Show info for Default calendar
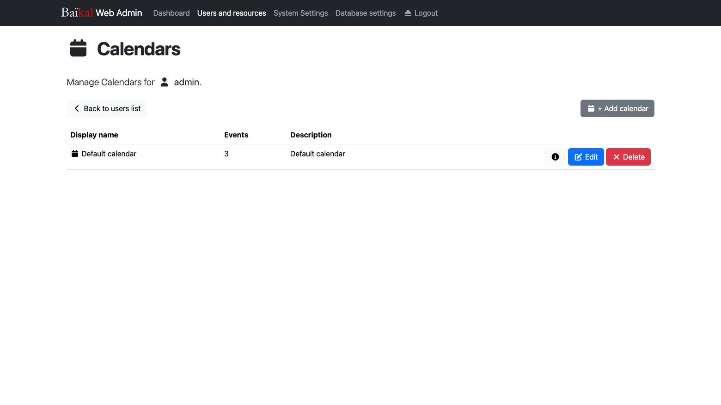This screenshot has width=721, height=405. tap(555, 157)
